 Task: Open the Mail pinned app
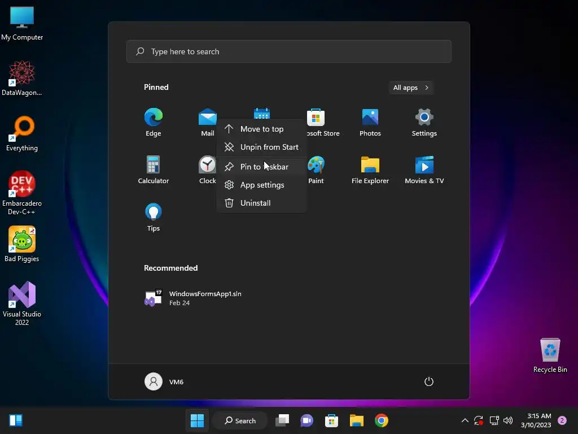[x=208, y=122]
